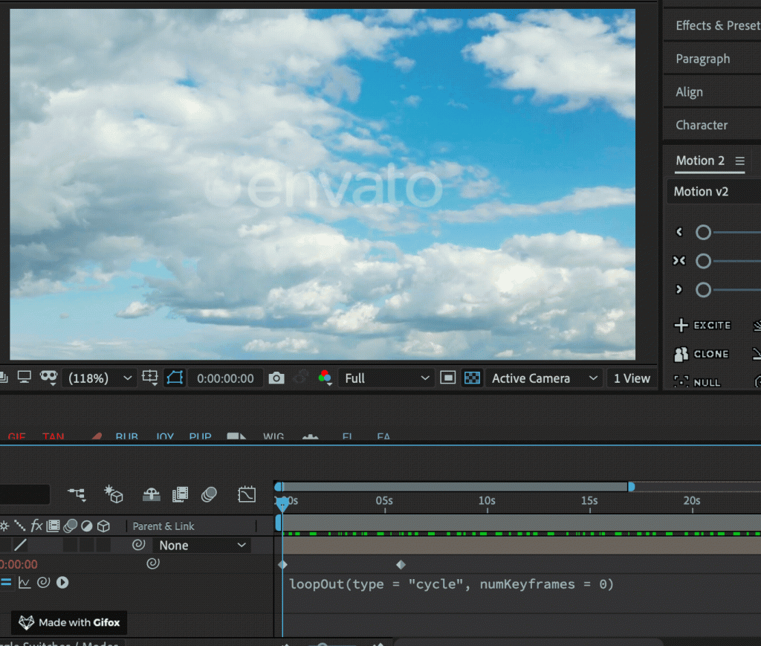The width and height of the screenshot is (761, 646).
Task: Toggle the Mask and Shape Path visibility
Action: tap(175, 378)
